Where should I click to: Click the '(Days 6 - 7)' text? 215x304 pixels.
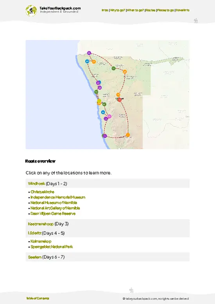pyautogui.click(x=54, y=257)
